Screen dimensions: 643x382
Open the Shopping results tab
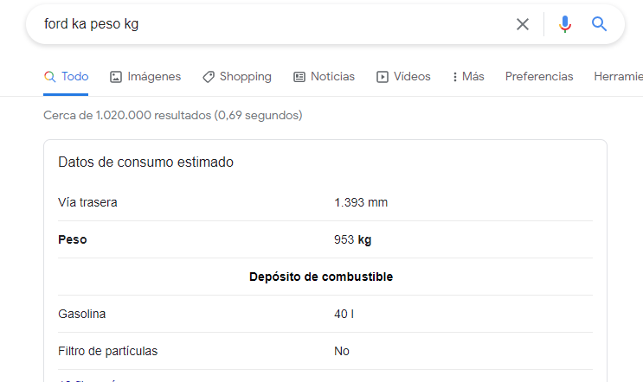245,76
